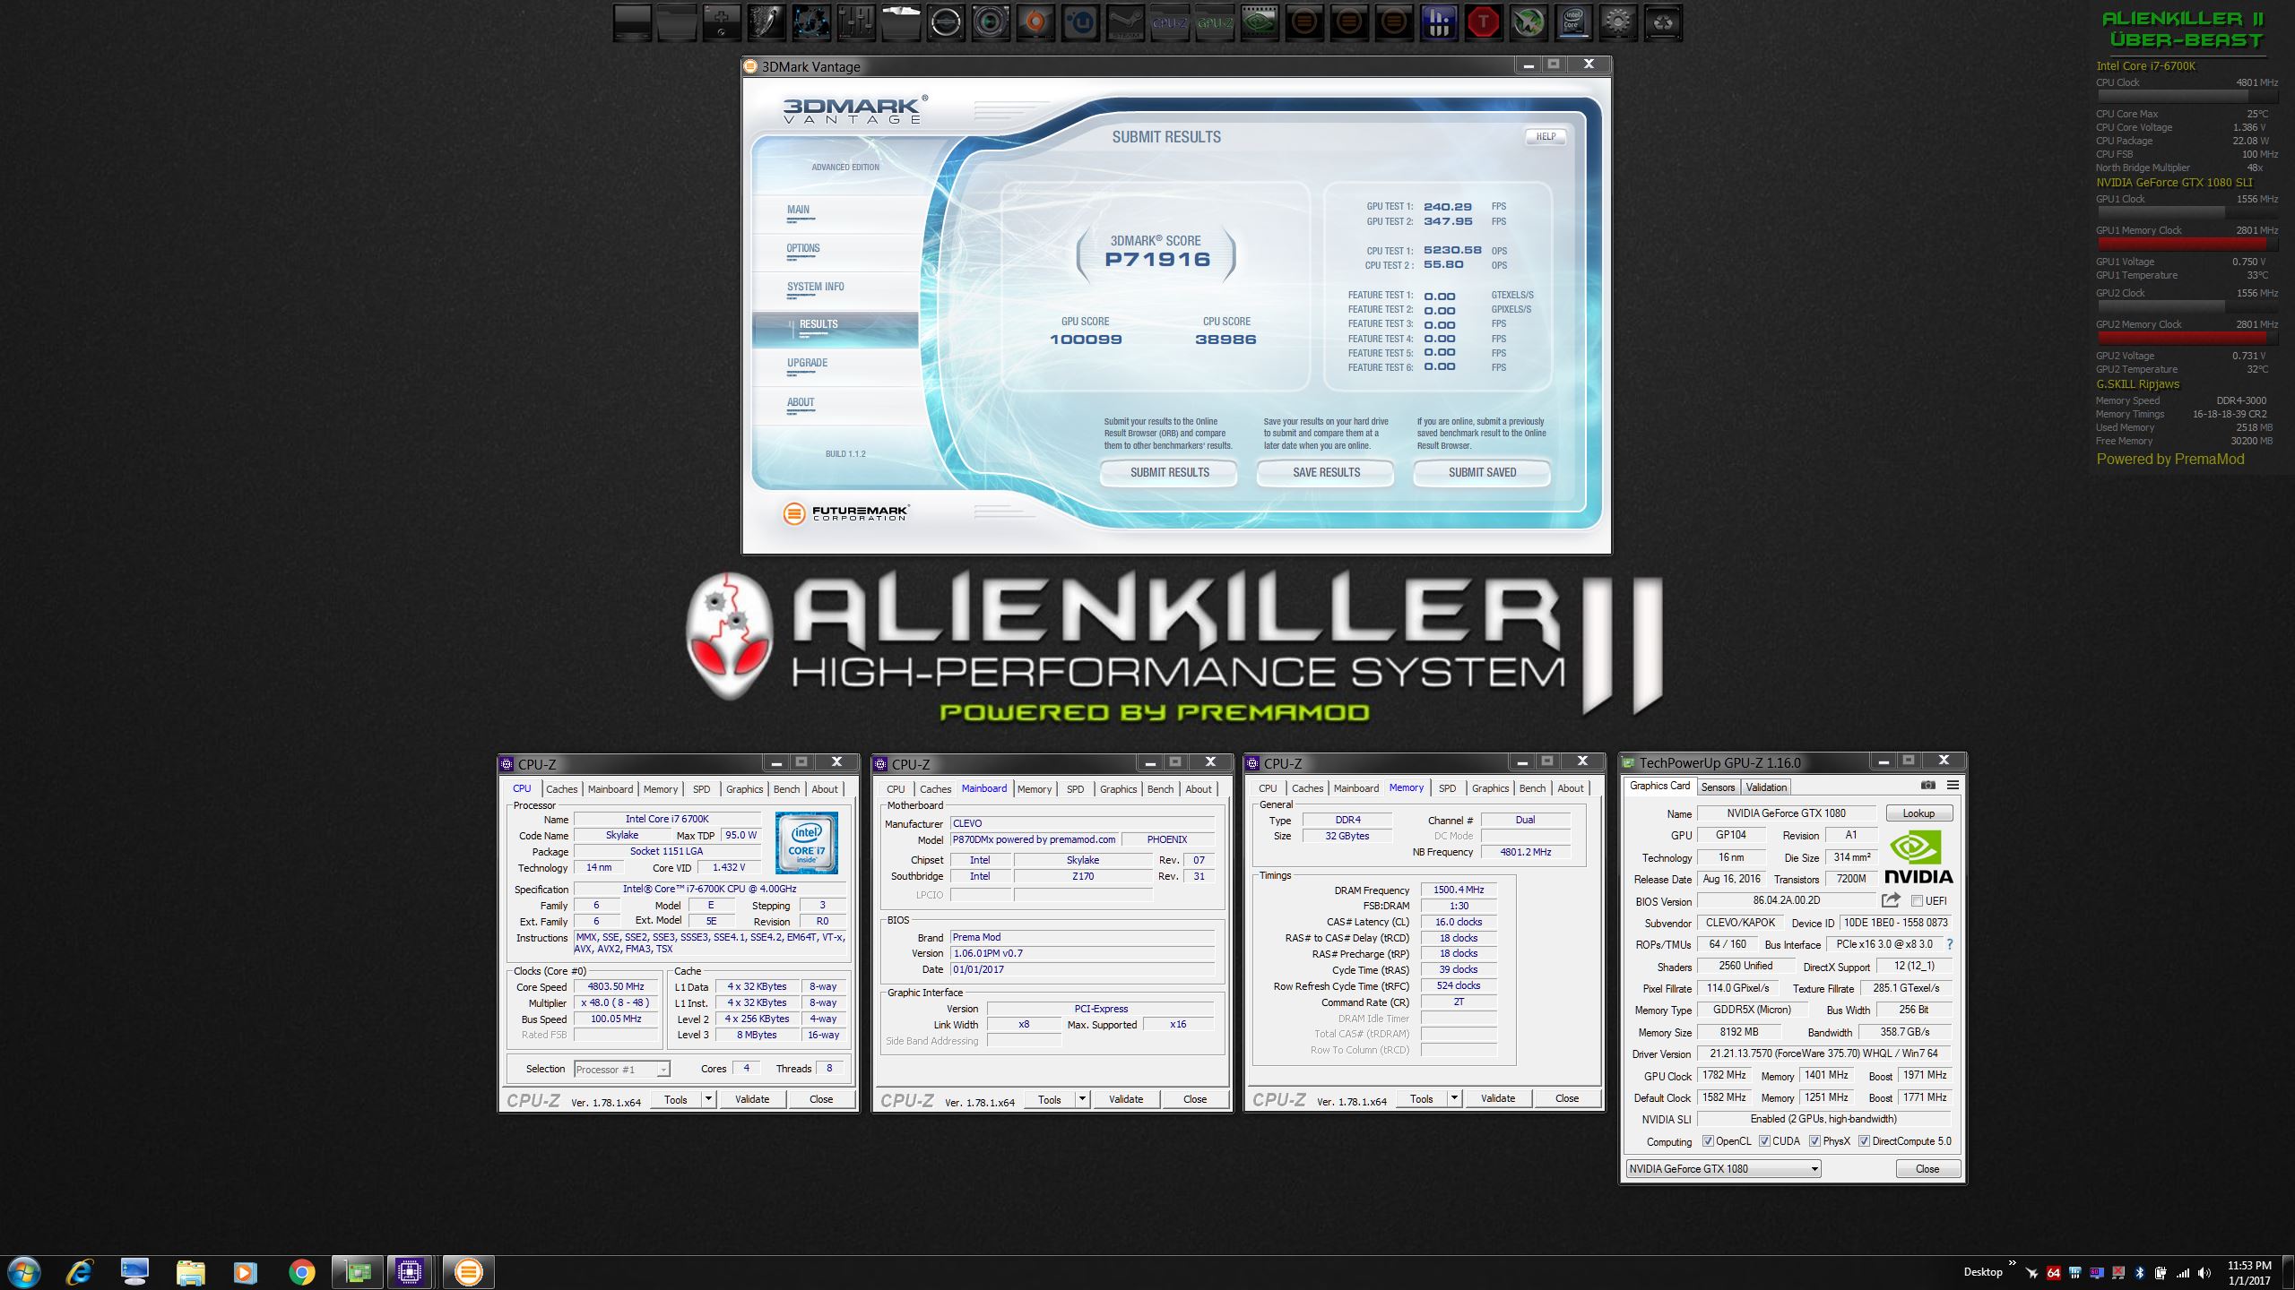This screenshot has height=1290, width=2295.
Task: Launch Origin from the top dock
Action: (1035, 22)
